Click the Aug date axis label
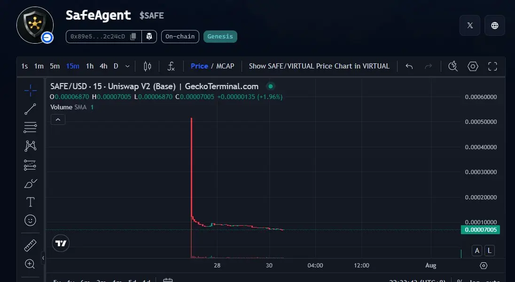 pyautogui.click(x=430, y=266)
